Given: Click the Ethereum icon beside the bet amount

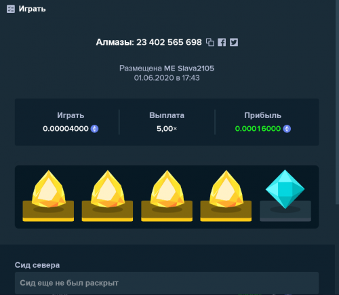Looking at the screenshot, I should point(94,129).
